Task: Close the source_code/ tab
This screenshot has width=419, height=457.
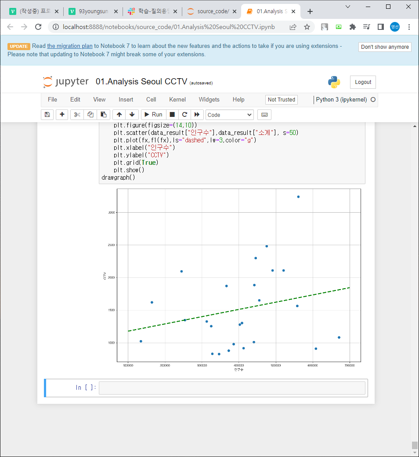Action: (x=234, y=11)
